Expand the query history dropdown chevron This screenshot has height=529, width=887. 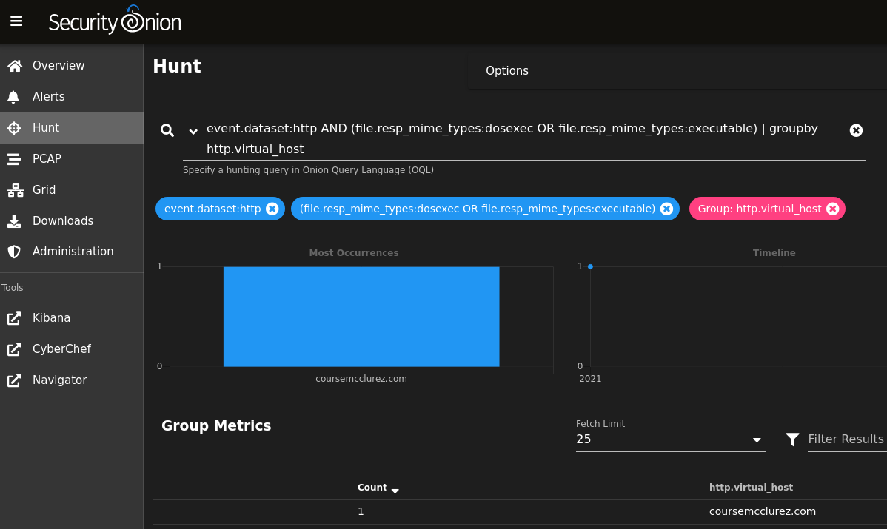(193, 131)
